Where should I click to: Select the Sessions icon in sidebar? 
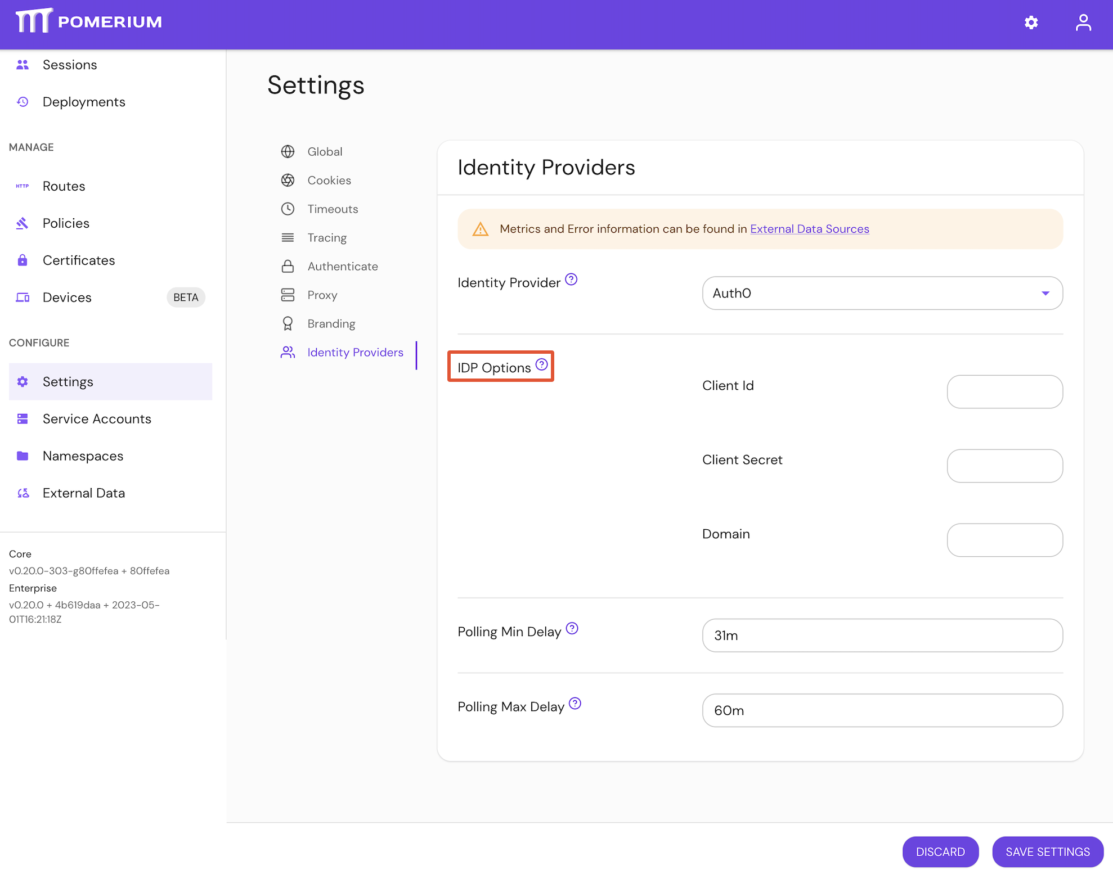tap(23, 64)
